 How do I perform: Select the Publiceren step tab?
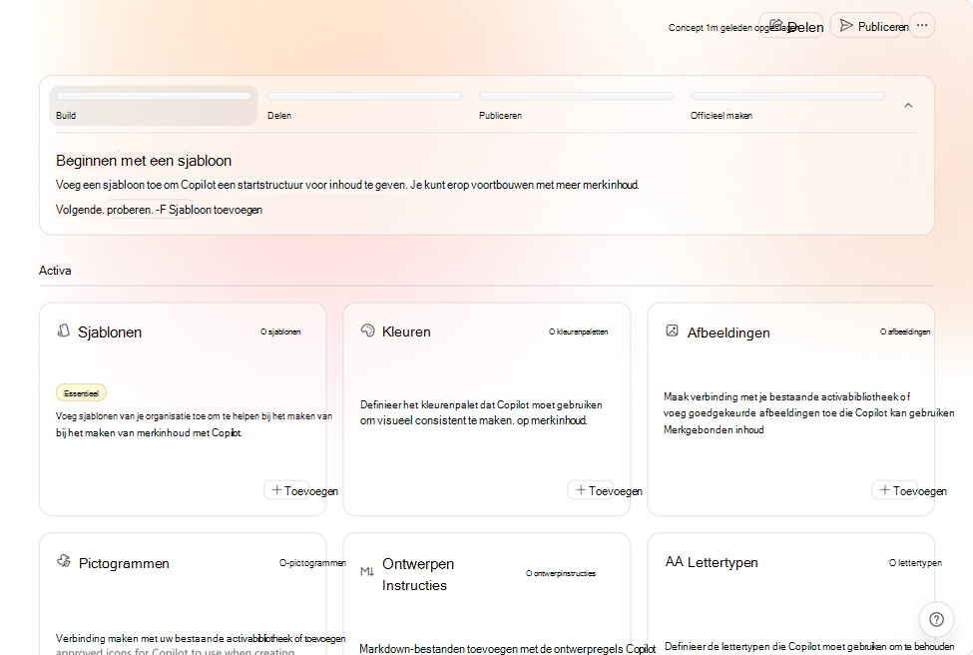coord(577,106)
